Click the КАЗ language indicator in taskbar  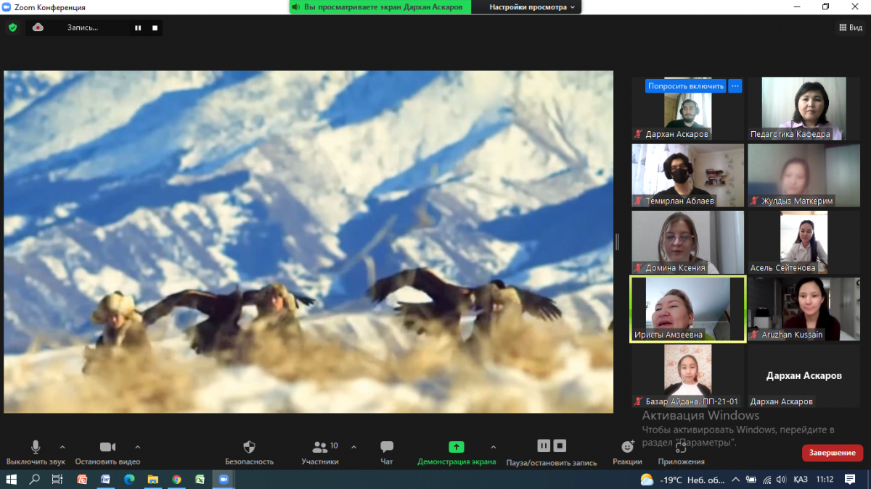[x=801, y=480]
